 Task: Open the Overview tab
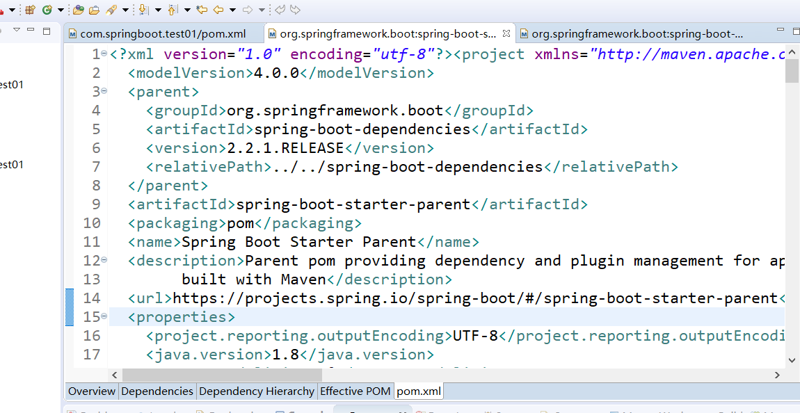click(92, 391)
